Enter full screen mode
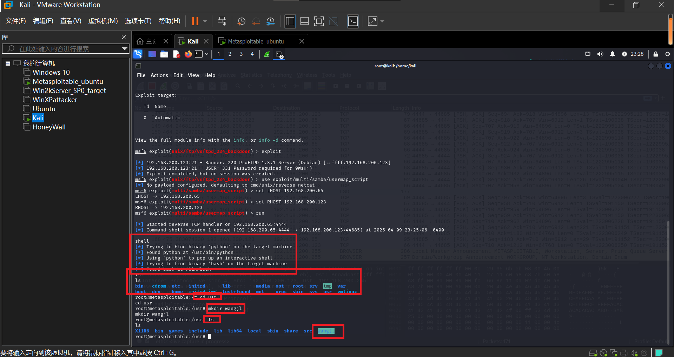674x357 pixels. coord(319,21)
